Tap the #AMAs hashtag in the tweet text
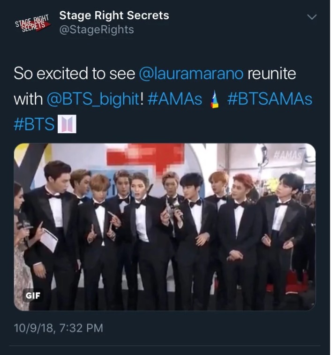Image resolution: width=331 pixels, height=355 pixels. click(174, 100)
